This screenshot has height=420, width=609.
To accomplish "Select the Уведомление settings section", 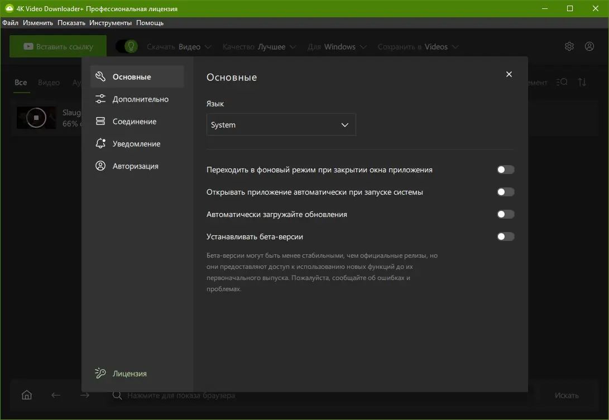I will pyautogui.click(x=137, y=143).
